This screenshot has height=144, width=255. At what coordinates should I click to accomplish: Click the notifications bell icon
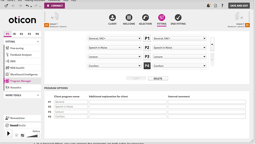[208, 6]
